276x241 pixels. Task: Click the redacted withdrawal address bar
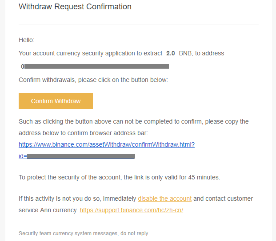pyautogui.click(x=96, y=66)
